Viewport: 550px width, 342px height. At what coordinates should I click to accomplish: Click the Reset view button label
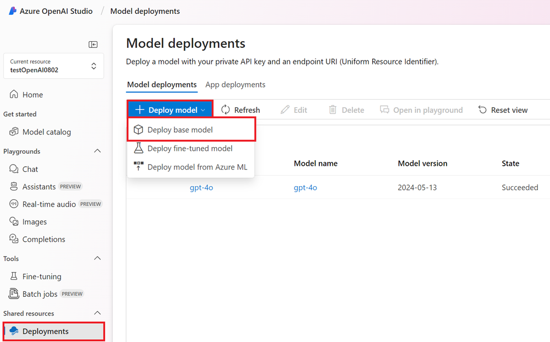click(x=509, y=110)
